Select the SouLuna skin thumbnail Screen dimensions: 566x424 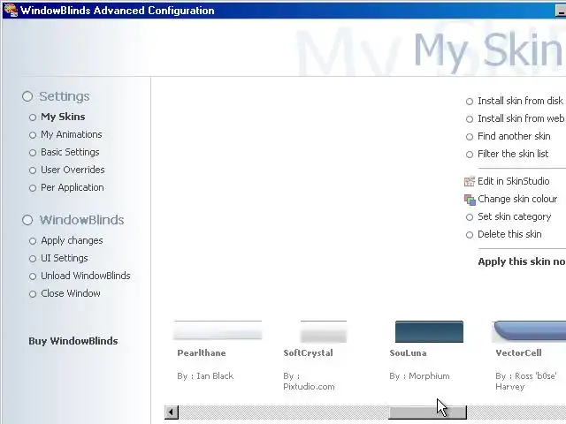coord(429,331)
